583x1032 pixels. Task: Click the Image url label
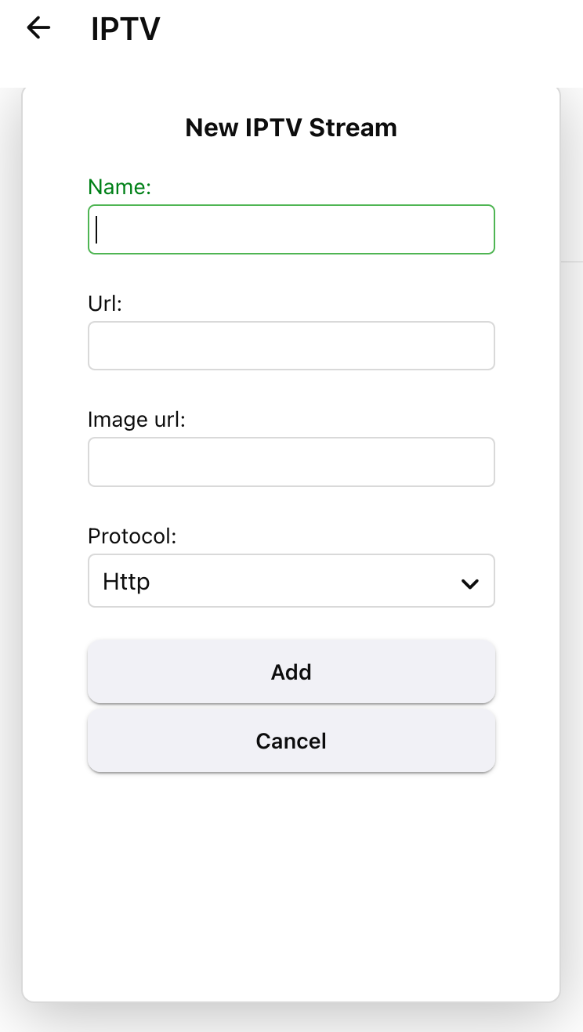point(136,420)
